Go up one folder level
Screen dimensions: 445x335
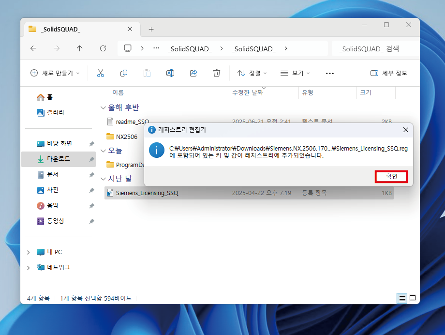[x=79, y=48]
